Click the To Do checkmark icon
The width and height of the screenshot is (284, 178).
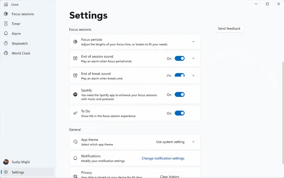75,113
